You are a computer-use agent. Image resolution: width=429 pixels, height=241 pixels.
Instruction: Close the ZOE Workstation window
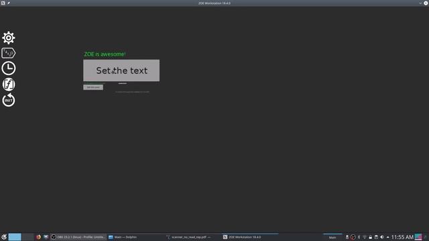pos(426,3)
